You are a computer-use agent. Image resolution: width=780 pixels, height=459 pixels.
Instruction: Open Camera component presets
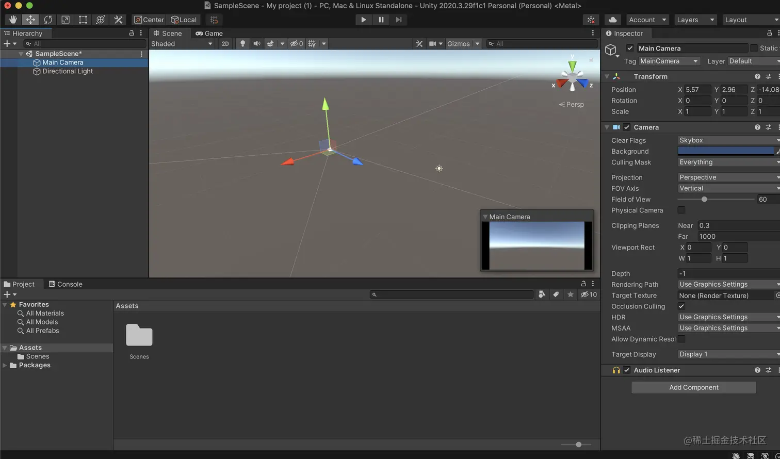[768, 127]
